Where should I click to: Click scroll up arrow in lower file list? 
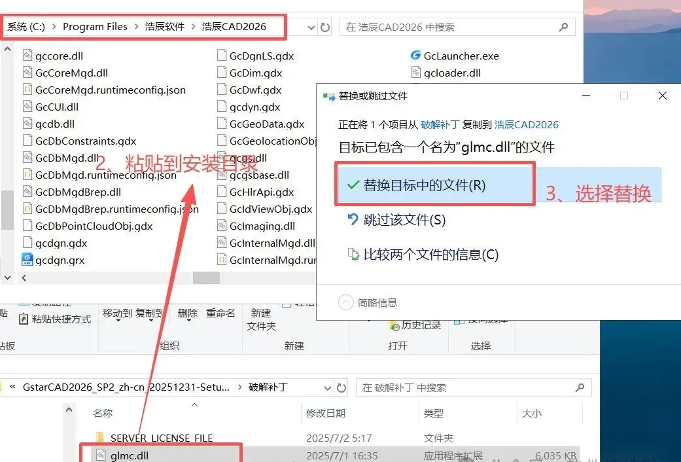(x=69, y=410)
